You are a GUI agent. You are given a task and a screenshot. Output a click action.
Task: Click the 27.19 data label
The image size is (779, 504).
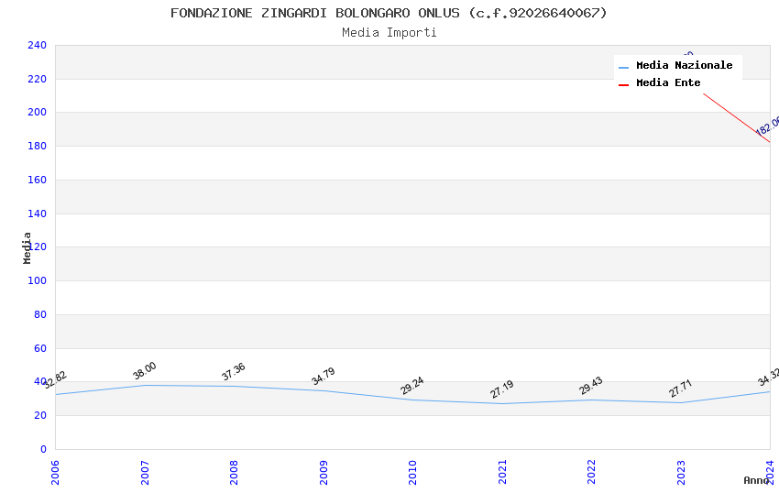point(502,389)
